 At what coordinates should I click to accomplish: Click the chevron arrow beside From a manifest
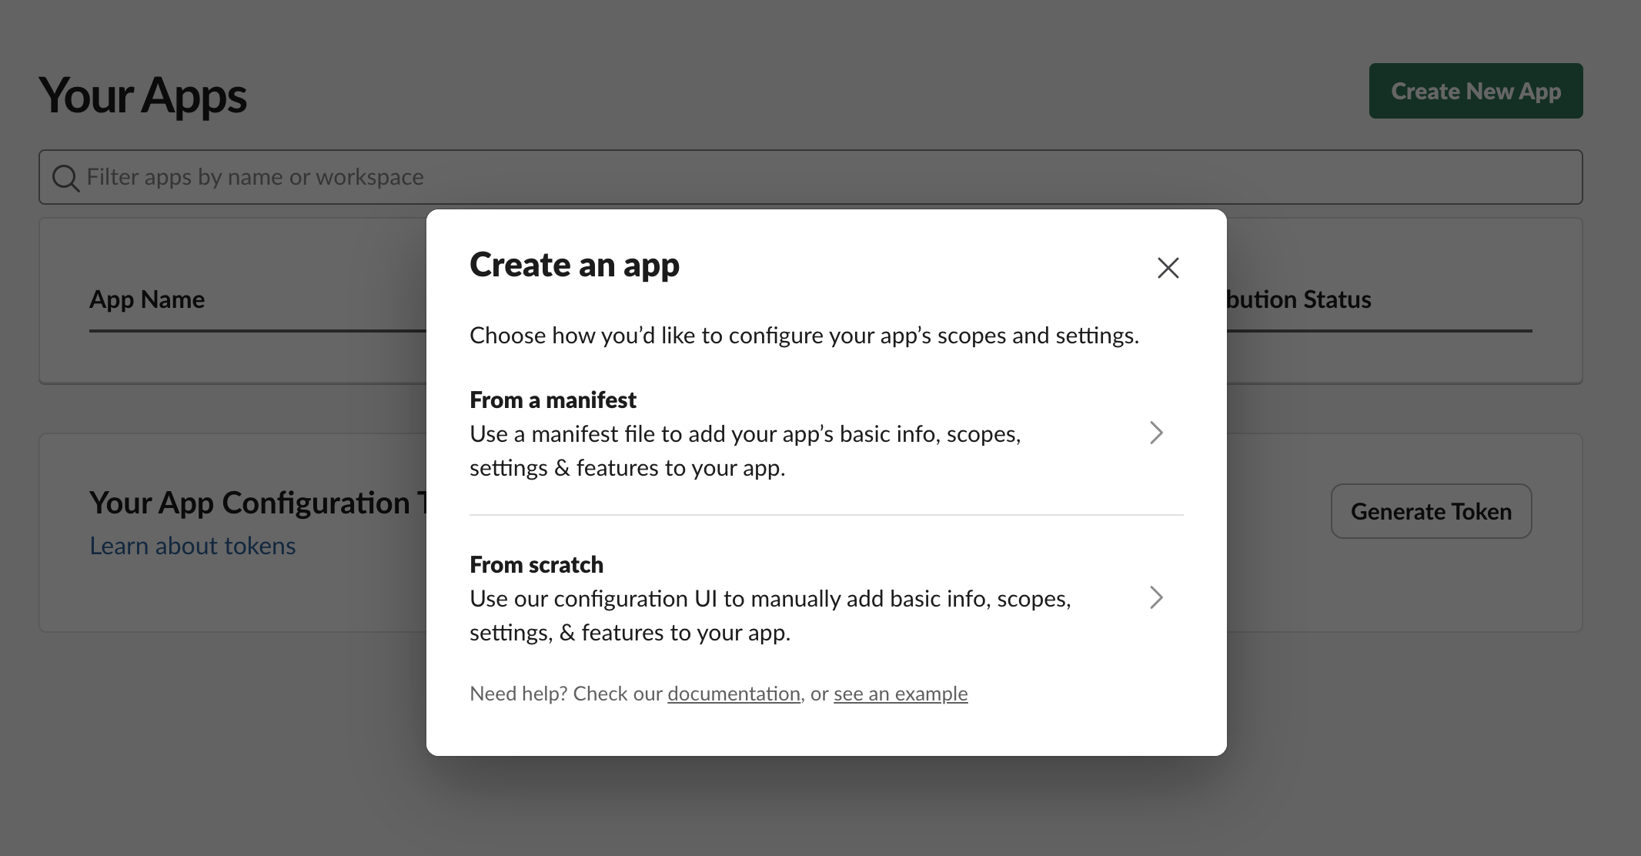tap(1155, 433)
